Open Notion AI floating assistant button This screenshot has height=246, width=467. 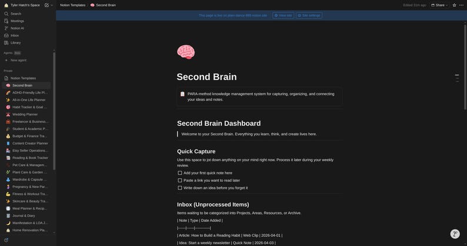tap(455, 234)
